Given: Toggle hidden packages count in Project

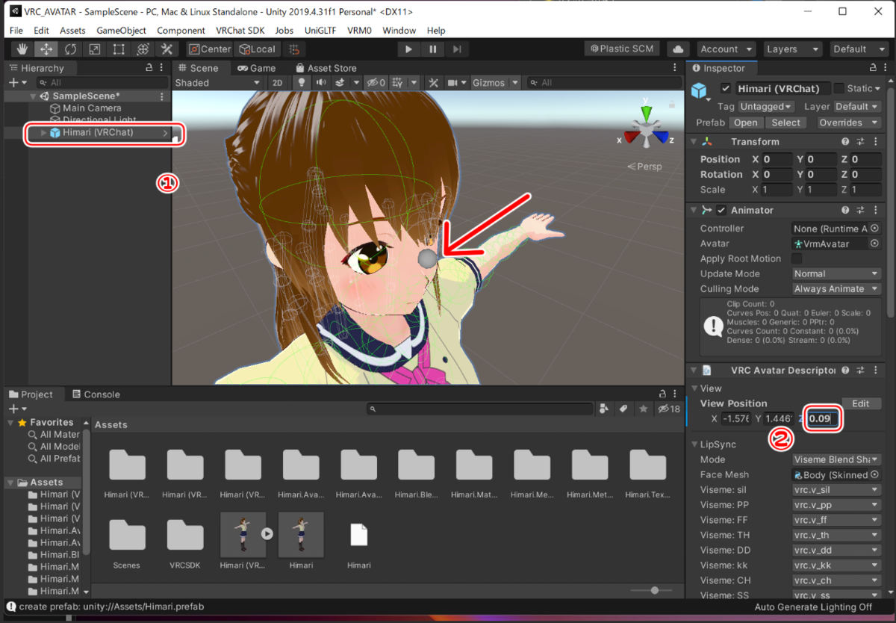Looking at the screenshot, I should tap(668, 409).
